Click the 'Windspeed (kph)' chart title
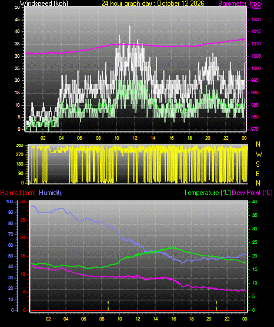Image resolution: width=274 pixels, height=327 pixels. [x=44, y=4]
